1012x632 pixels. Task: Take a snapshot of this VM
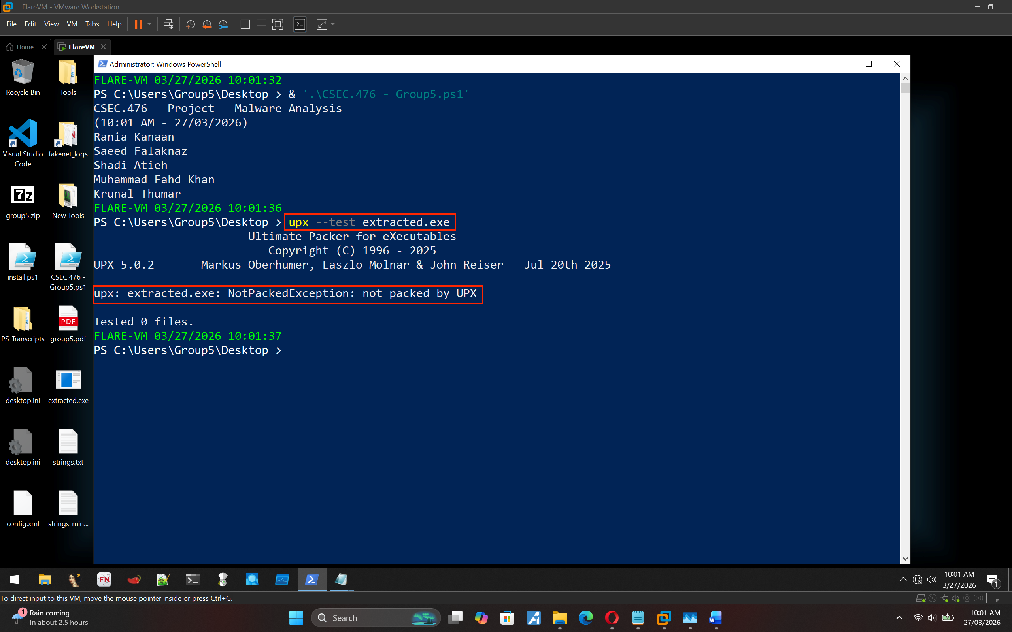pyautogui.click(x=190, y=24)
